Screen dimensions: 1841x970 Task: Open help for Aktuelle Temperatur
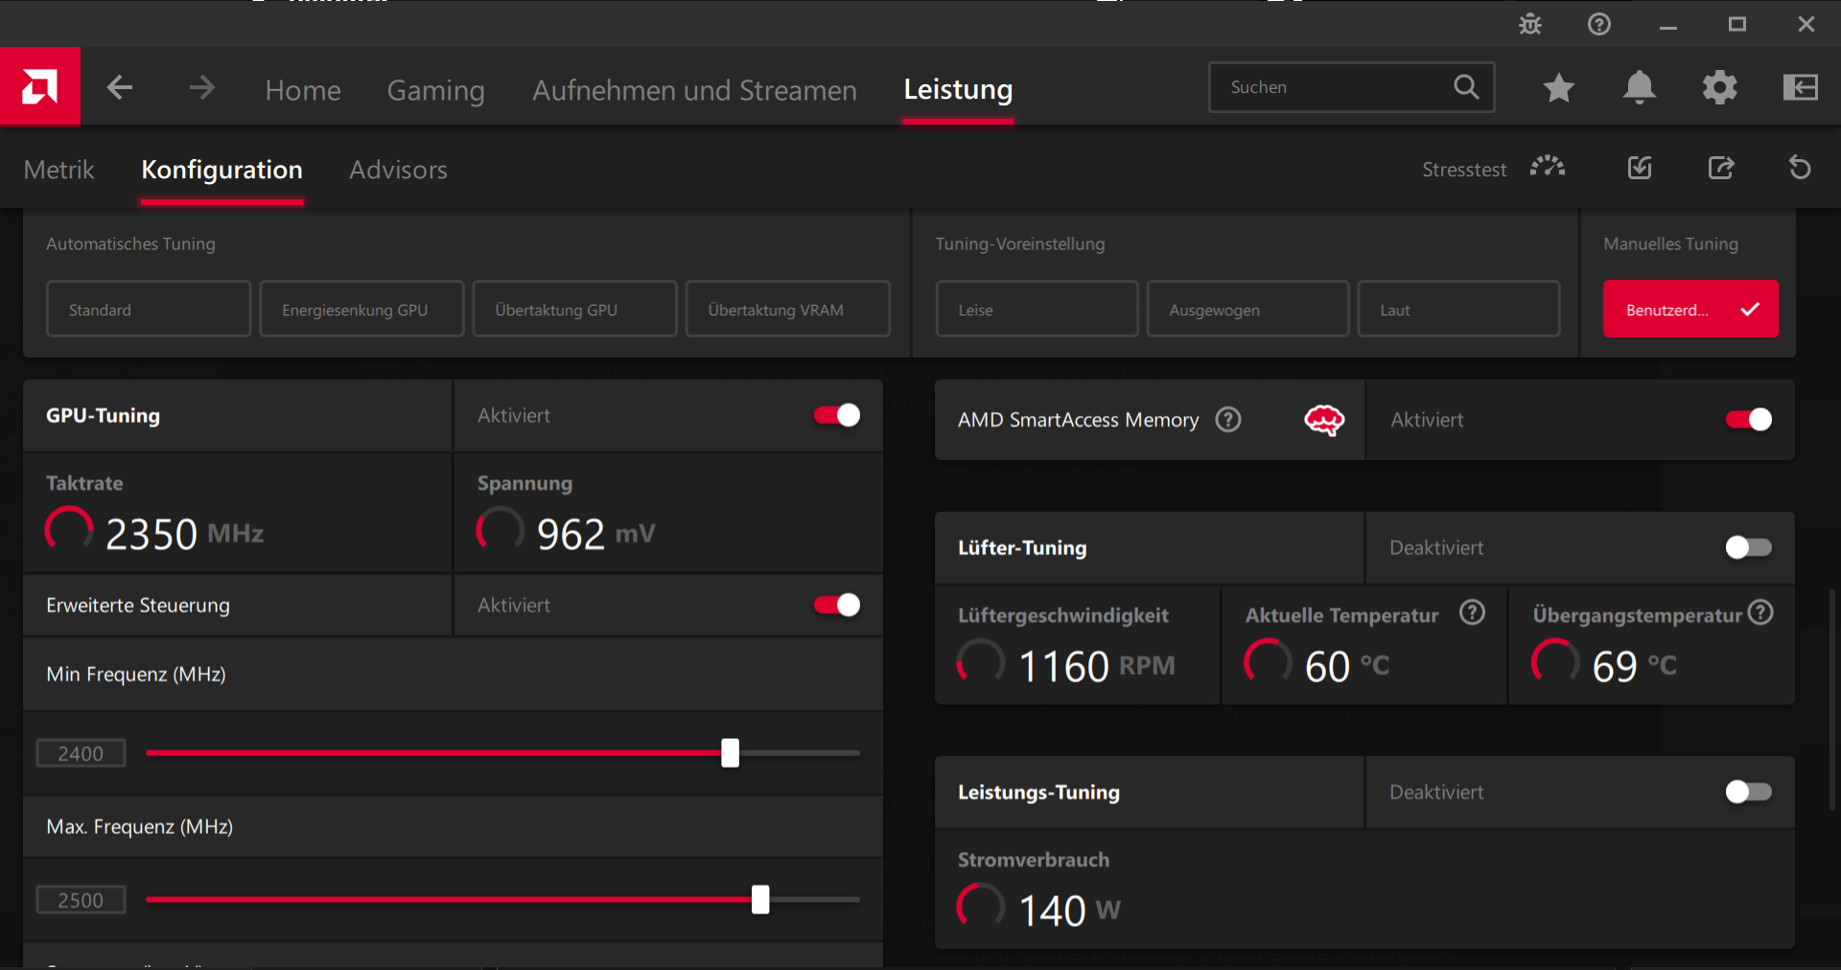(x=1472, y=612)
